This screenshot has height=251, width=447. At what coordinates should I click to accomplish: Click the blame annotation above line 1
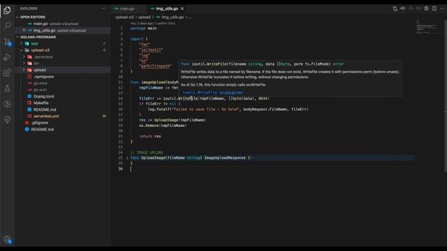point(153,23)
